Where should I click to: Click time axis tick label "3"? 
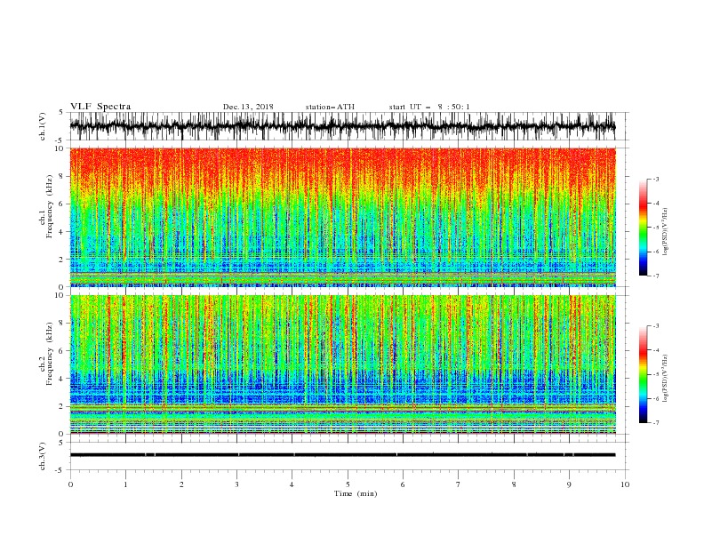pyautogui.click(x=236, y=484)
